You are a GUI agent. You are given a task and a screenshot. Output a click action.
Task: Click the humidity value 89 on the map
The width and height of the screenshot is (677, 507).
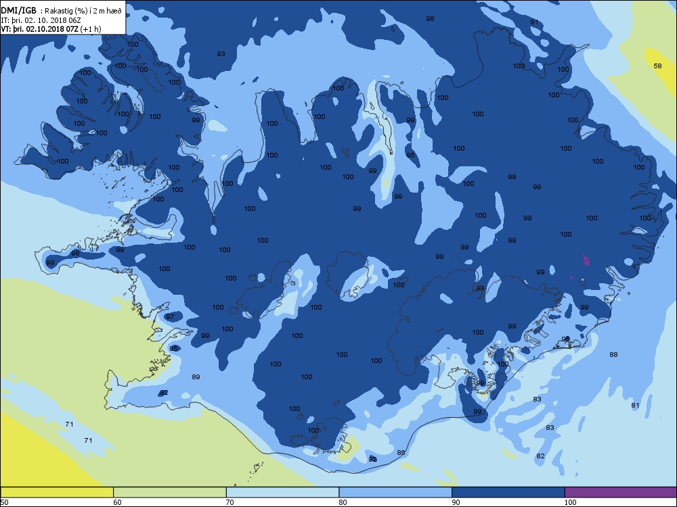196,377
